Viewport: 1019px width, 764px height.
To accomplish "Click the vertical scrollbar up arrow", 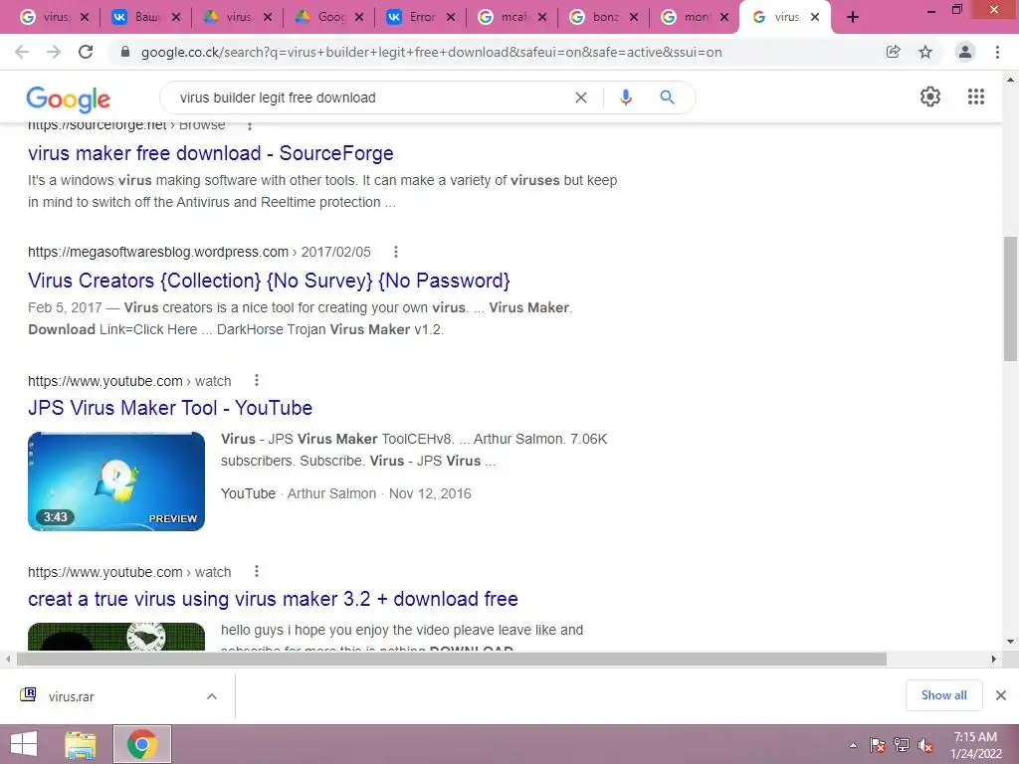I will tap(1010, 80).
